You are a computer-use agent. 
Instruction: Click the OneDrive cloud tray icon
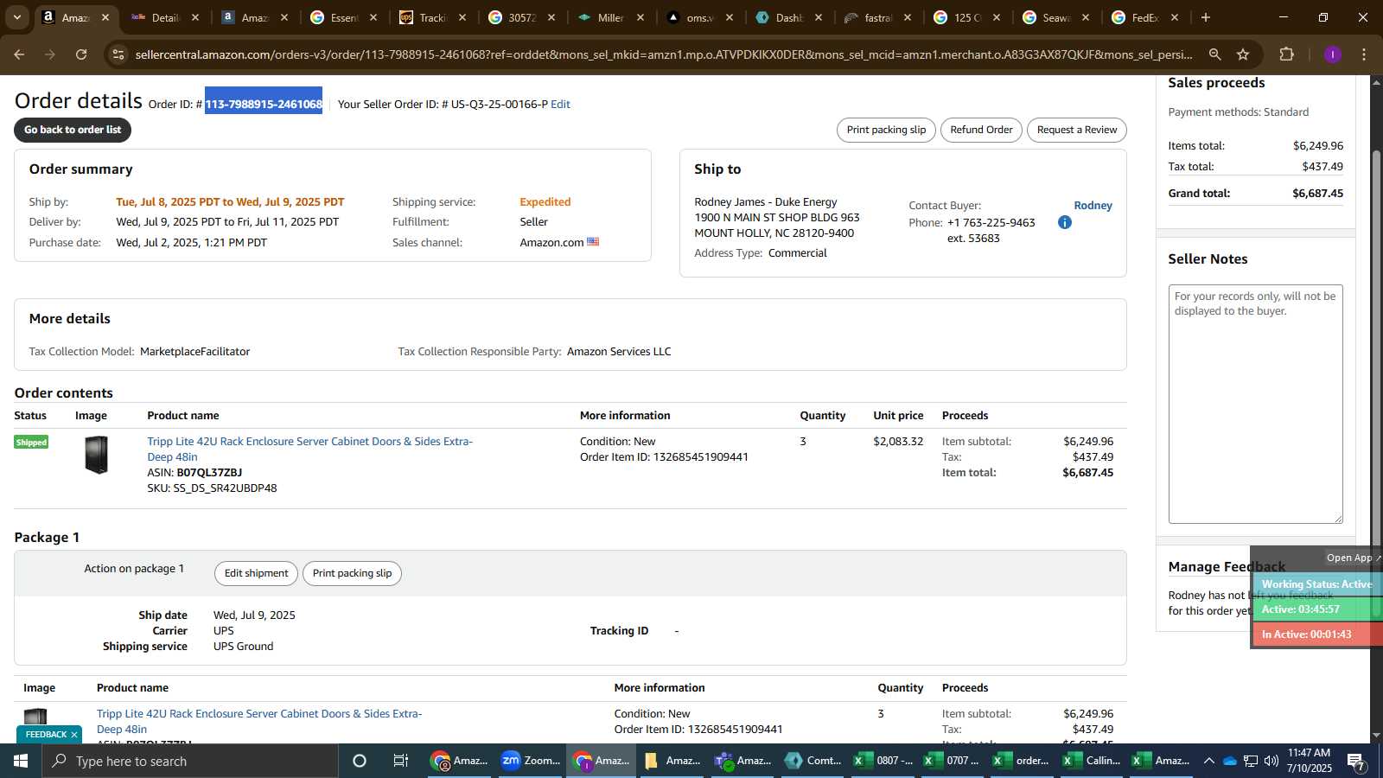tap(1229, 761)
